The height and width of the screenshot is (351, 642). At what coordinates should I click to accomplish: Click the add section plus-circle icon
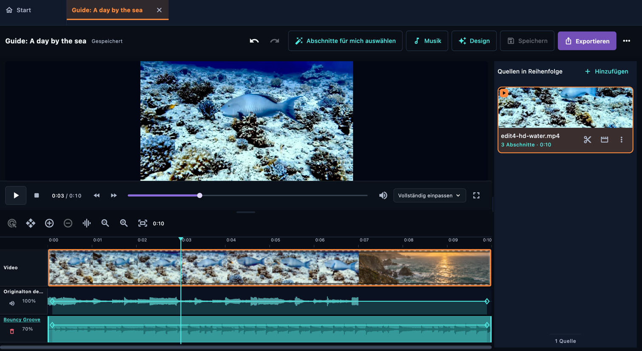[x=49, y=223]
